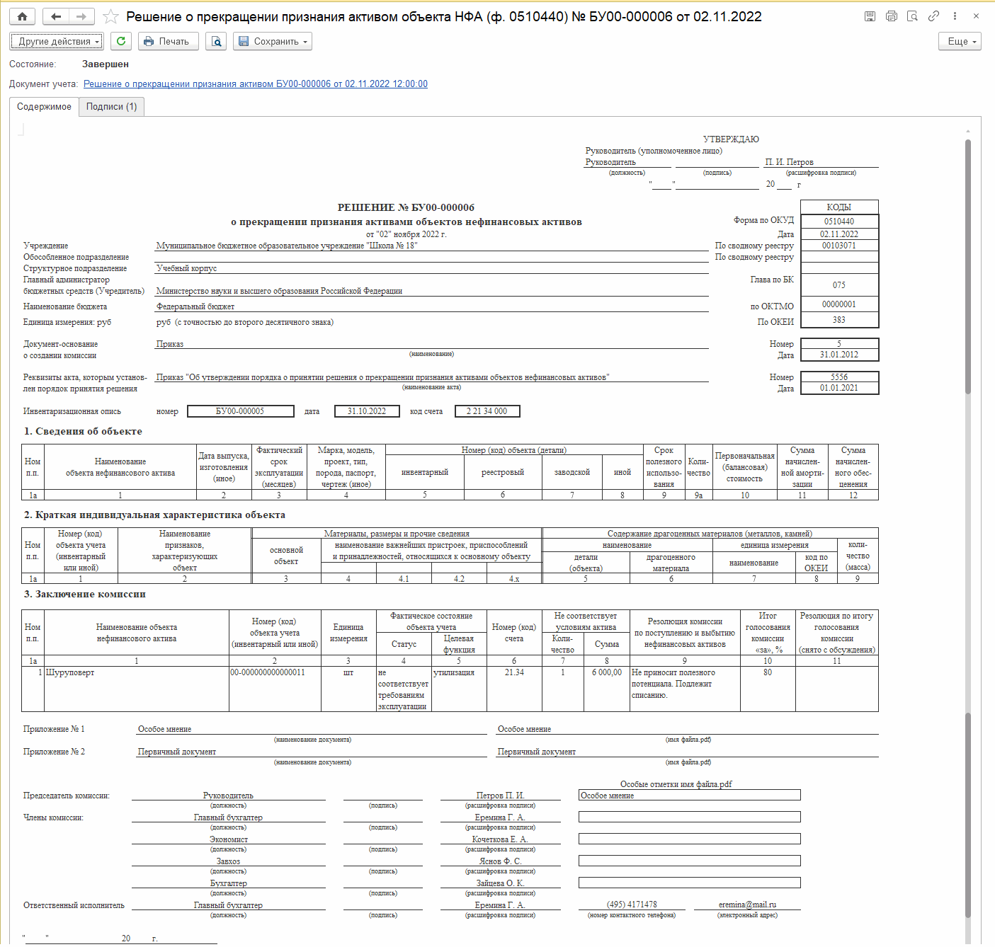
Task: Select the order number cell 5556
Action: (839, 377)
